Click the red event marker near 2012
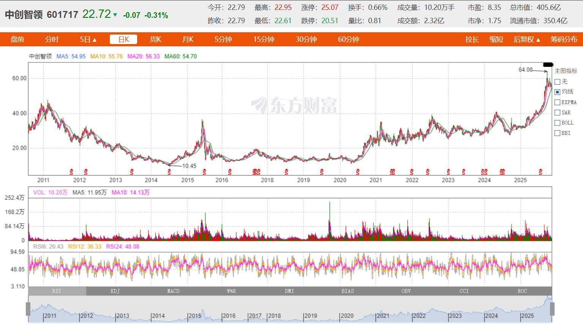 tap(86, 172)
